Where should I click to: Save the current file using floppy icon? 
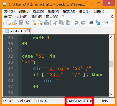[x=21, y=23]
